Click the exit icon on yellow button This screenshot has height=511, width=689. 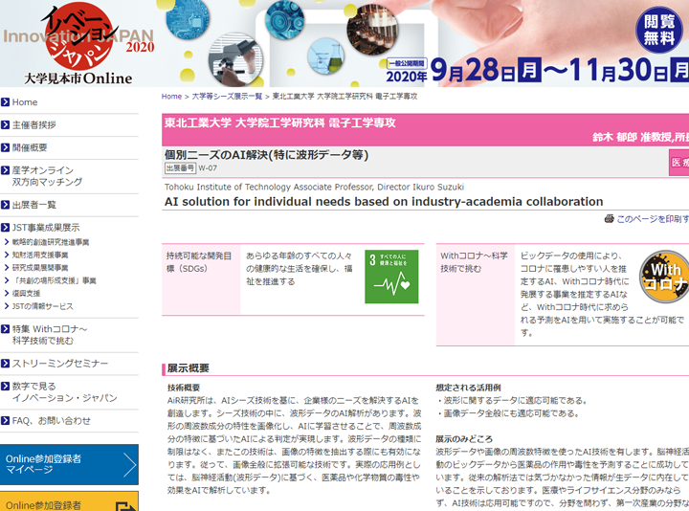126,506
